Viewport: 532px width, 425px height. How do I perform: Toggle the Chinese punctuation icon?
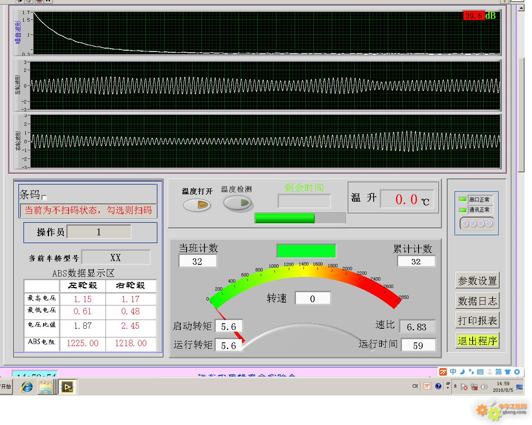tap(471, 372)
